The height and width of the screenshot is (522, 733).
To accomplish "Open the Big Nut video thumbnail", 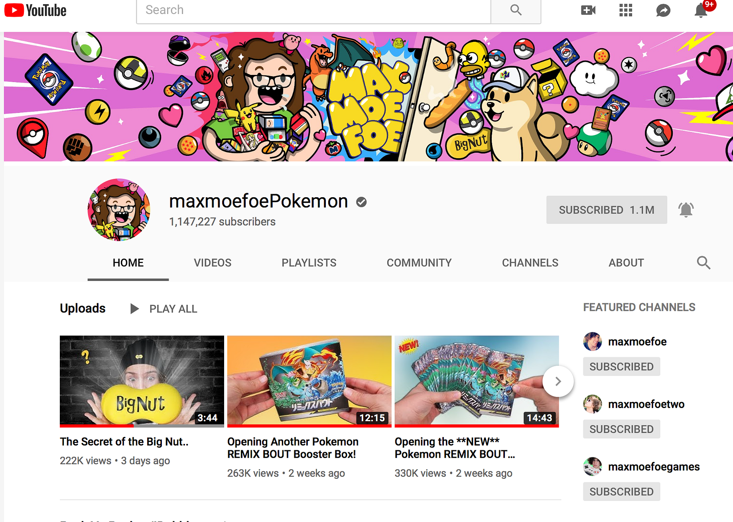I will pos(142,381).
